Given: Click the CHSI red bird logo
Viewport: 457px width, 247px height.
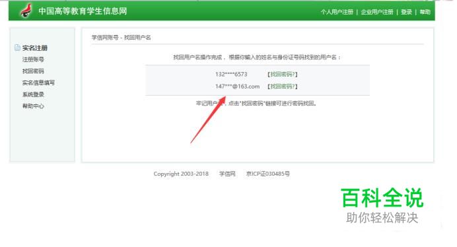Looking at the screenshot, I should [26, 11].
